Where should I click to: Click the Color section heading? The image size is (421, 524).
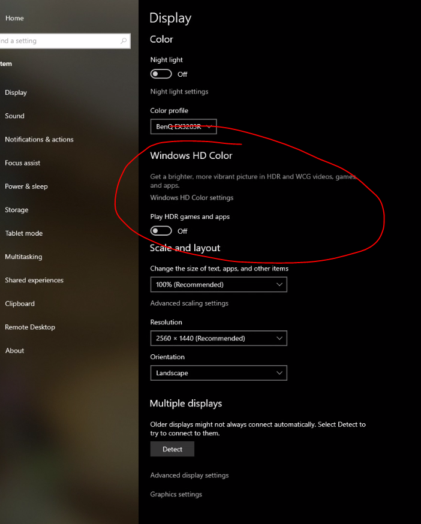tap(161, 39)
